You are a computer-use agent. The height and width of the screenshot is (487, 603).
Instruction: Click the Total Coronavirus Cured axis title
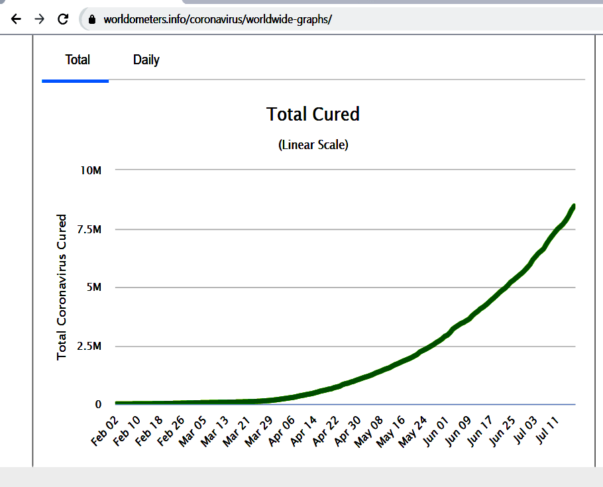(62, 287)
